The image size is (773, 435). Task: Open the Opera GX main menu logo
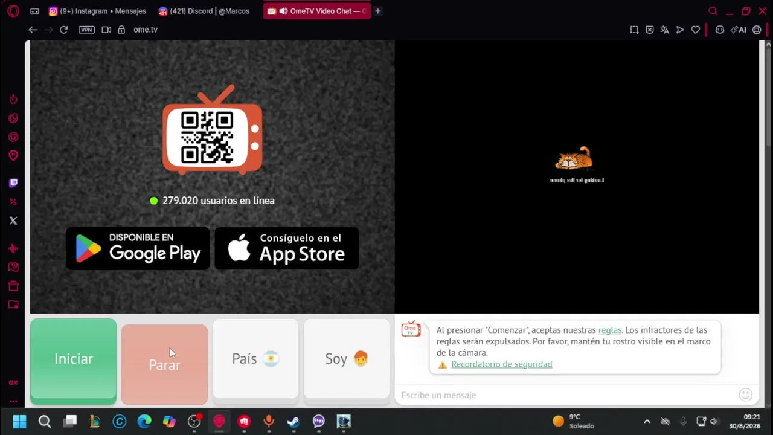tap(13, 11)
